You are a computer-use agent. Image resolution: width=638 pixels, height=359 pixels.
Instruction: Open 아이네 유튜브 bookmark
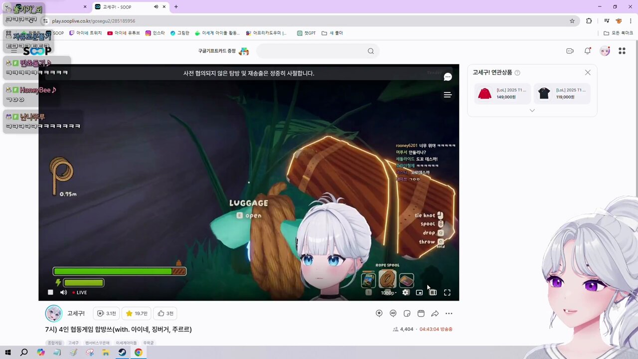pyautogui.click(x=124, y=33)
